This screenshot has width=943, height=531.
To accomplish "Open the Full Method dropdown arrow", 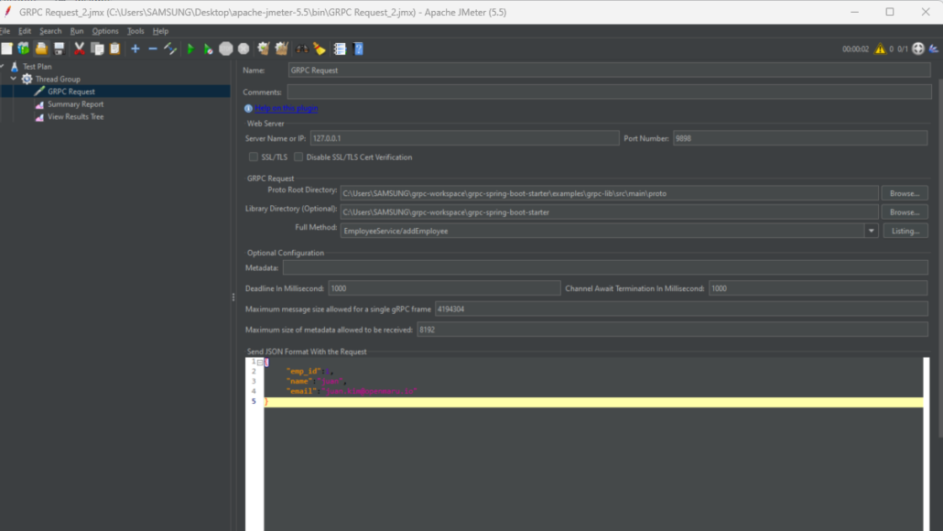I will coord(872,231).
